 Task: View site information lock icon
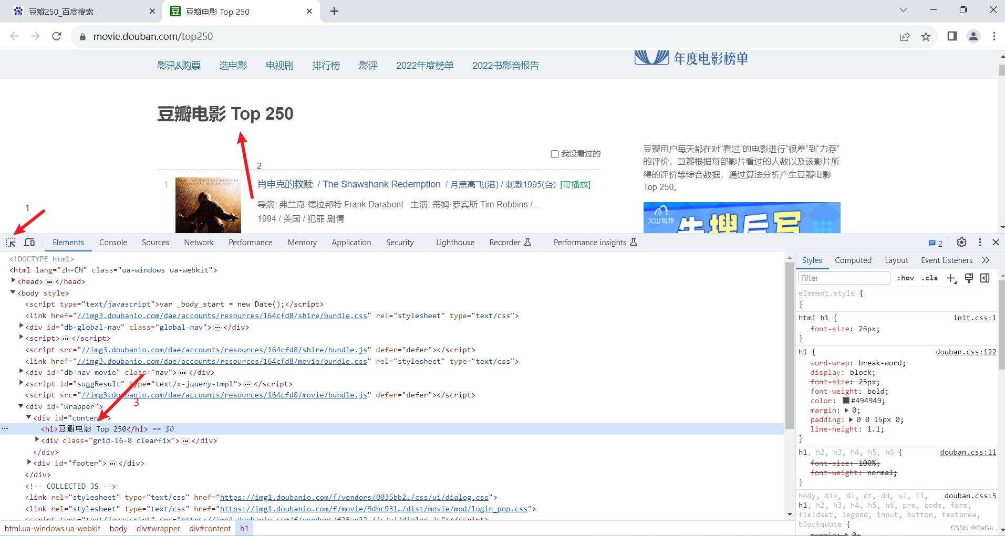tap(82, 37)
